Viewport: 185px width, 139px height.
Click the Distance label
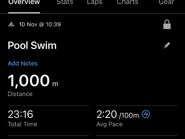pos(20,94)
